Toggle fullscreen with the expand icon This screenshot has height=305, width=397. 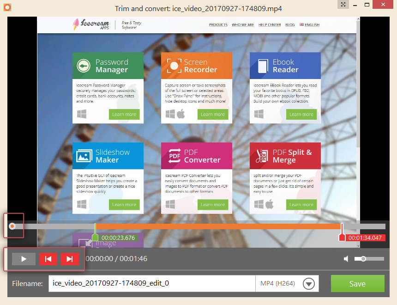click(x=343, y=4)
